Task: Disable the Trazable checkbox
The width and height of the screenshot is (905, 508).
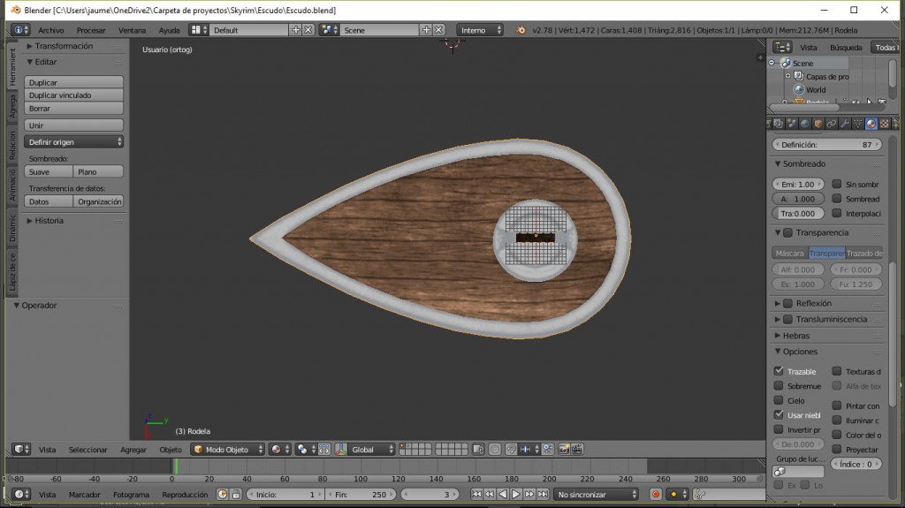Action: tap(779, 371)
